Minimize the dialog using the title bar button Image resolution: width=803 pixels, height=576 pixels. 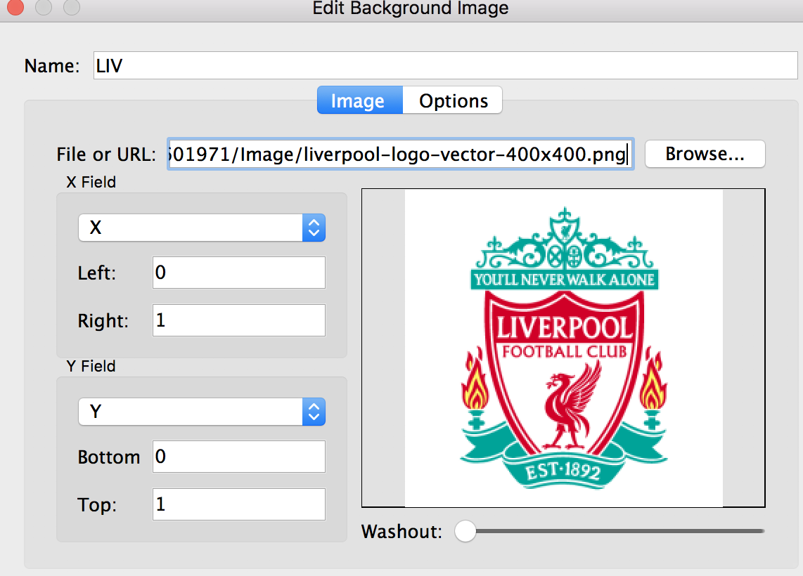pyautogui.click(x=44, y=8)
